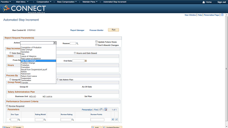Click the CONNECT Maryland Judiciary logo
228x128 pixels.
tap(23, 9)
